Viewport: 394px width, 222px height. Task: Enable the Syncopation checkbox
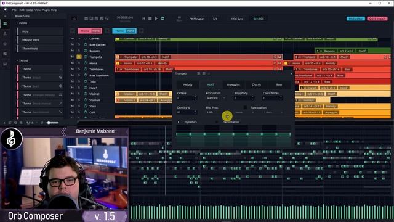246,107
